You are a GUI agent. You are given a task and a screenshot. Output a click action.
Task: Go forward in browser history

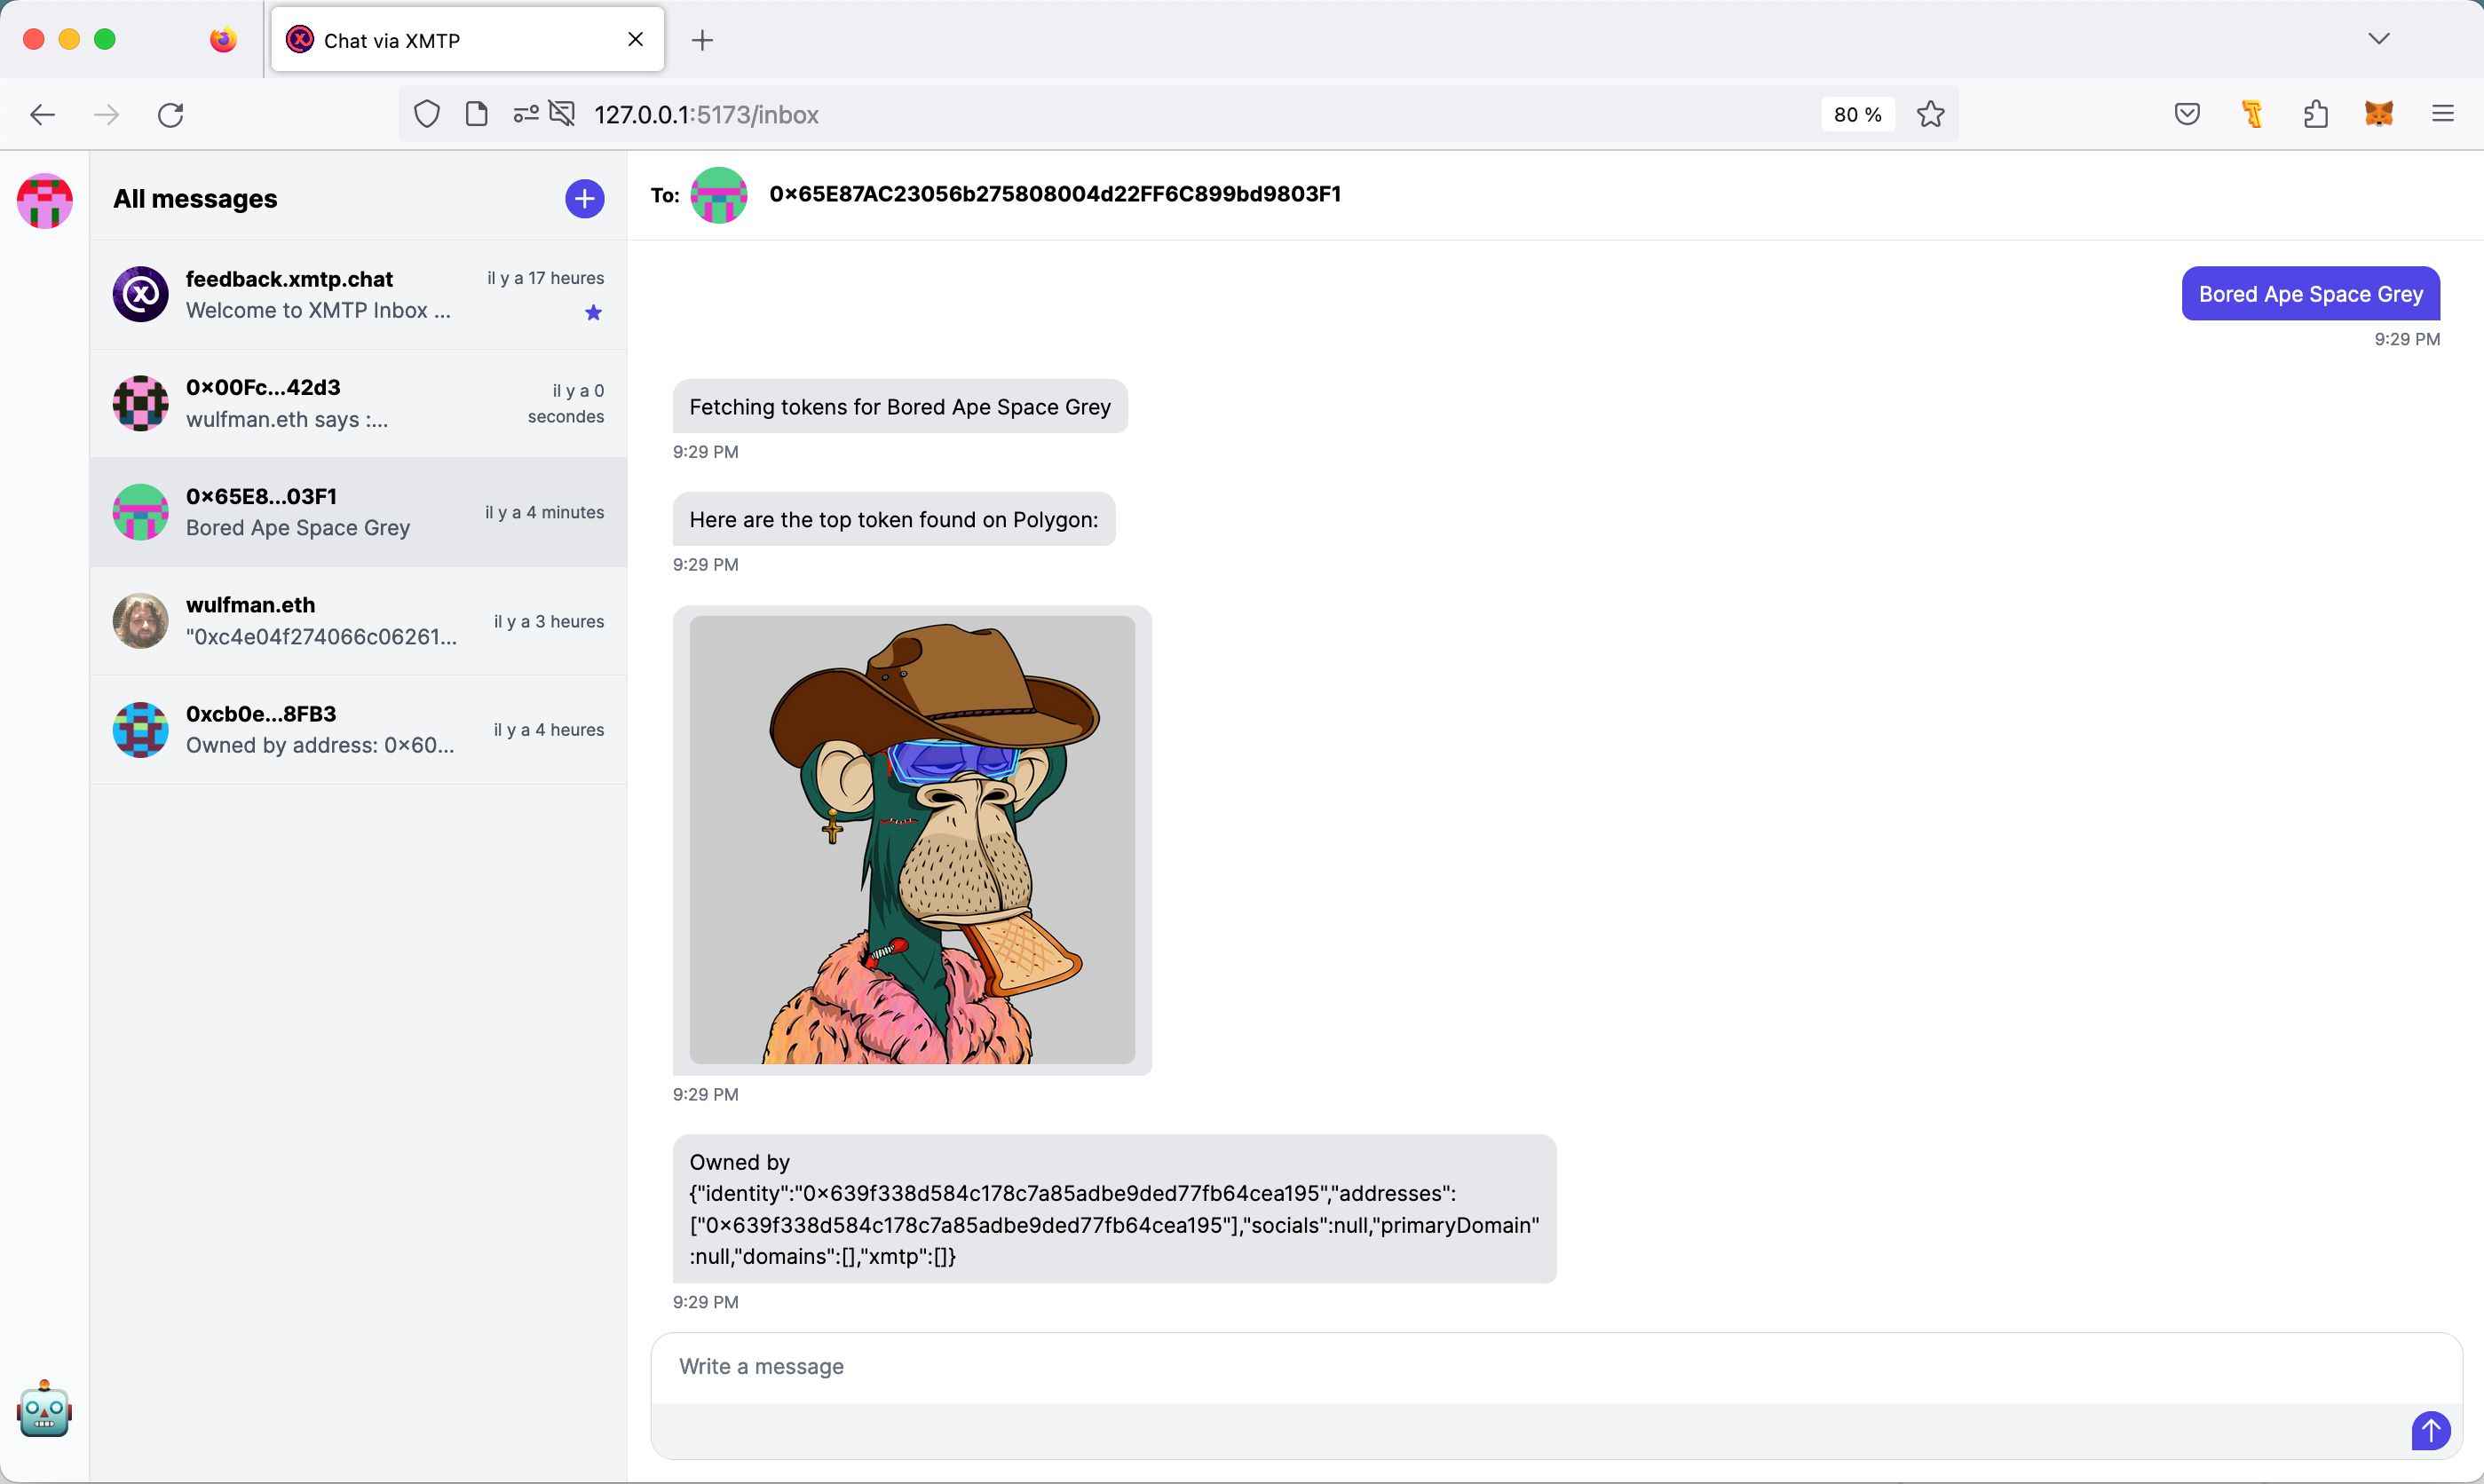106,115
